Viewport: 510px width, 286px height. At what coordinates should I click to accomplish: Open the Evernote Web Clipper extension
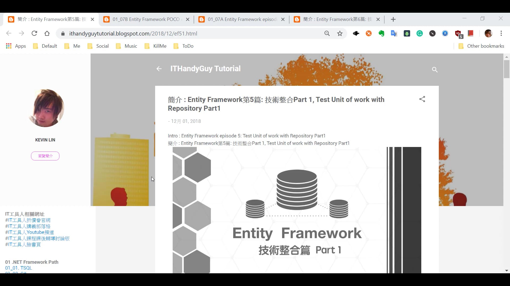[381, 33]
